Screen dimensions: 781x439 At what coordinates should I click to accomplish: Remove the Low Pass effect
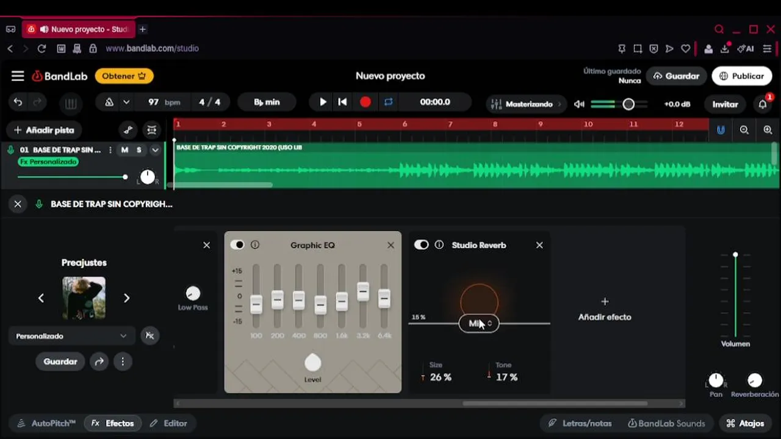click(x=206, y=245)
